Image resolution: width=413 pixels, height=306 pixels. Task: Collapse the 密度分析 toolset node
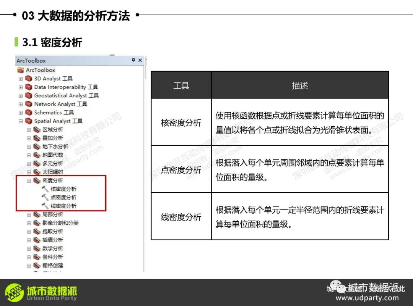click(x=29, y=180)
